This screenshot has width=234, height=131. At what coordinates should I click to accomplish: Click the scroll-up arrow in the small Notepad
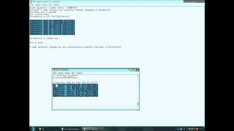coord(138,76)
